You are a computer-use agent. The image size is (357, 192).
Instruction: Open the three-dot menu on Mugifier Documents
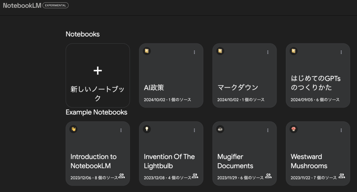[268, 130]
